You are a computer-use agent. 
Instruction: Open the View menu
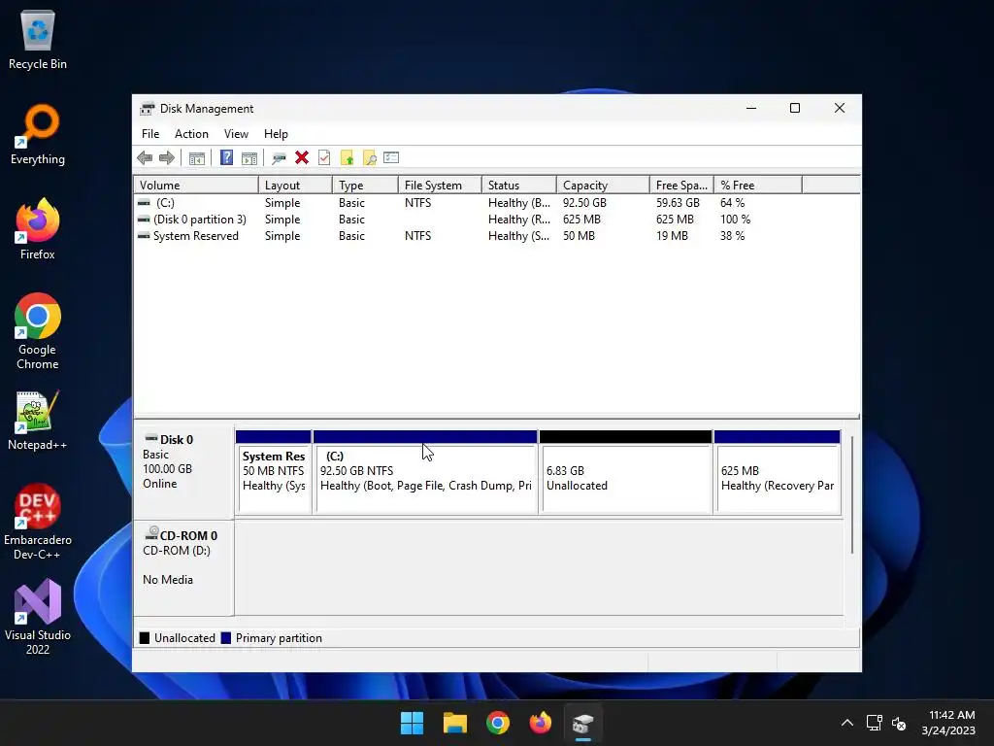point(236,134)
